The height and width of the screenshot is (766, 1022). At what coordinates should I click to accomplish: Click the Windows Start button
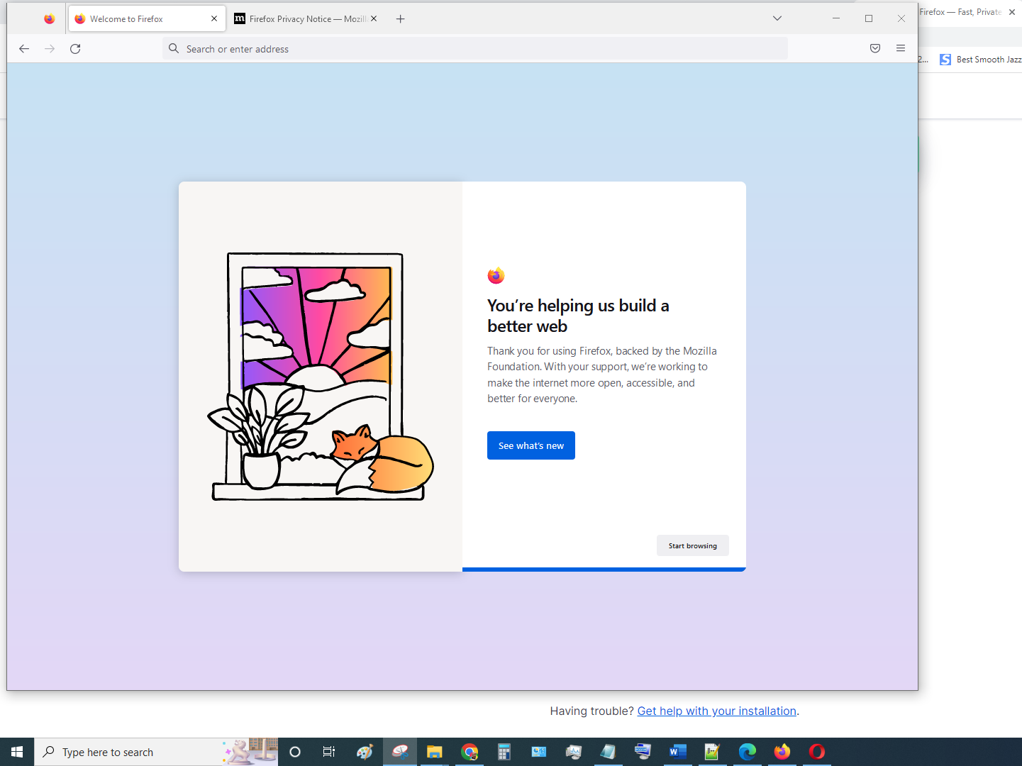(x=17, y=752)
